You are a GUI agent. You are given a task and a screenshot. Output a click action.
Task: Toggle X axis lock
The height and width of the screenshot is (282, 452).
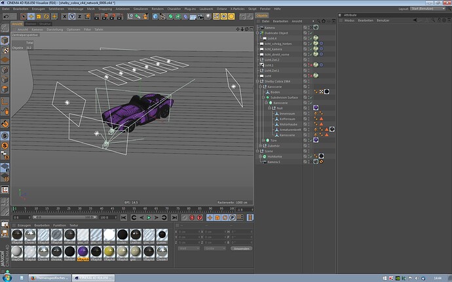tap(65, 16)
